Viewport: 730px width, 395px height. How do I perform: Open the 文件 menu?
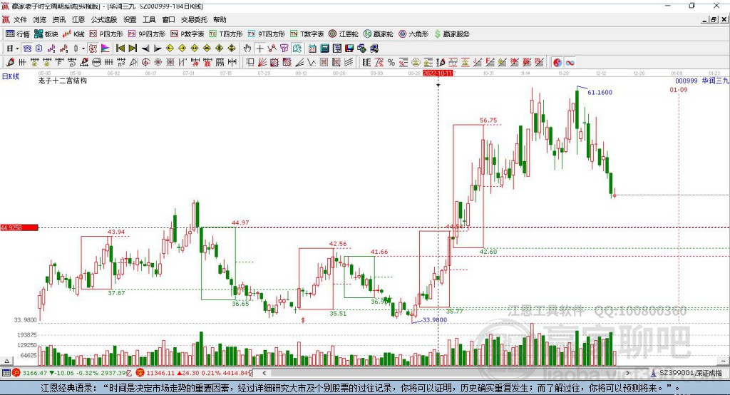pyautogui.click(x=20, y=19)
